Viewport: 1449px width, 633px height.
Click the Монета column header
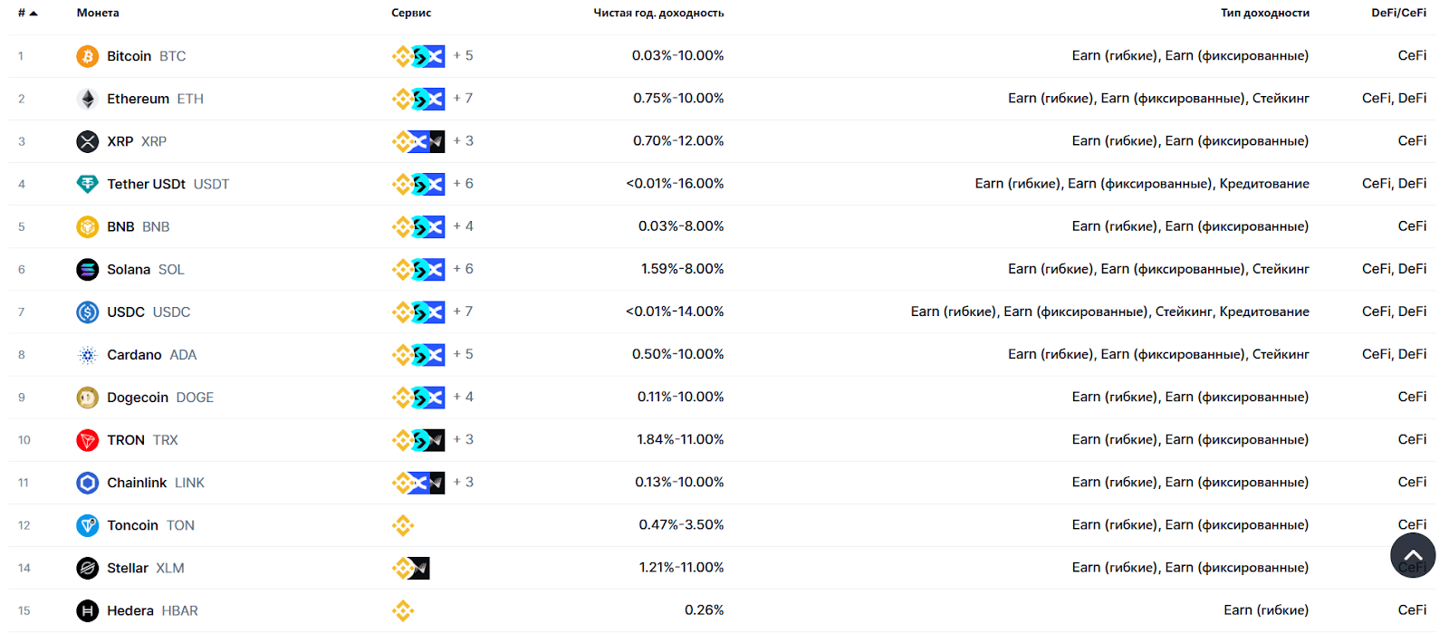click(98, 13)
